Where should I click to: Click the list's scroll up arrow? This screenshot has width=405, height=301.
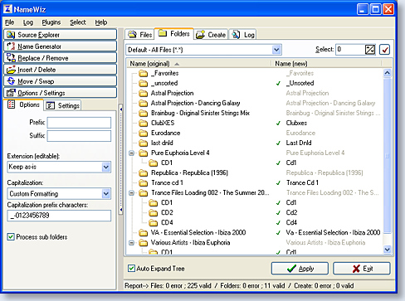point(388,73)
